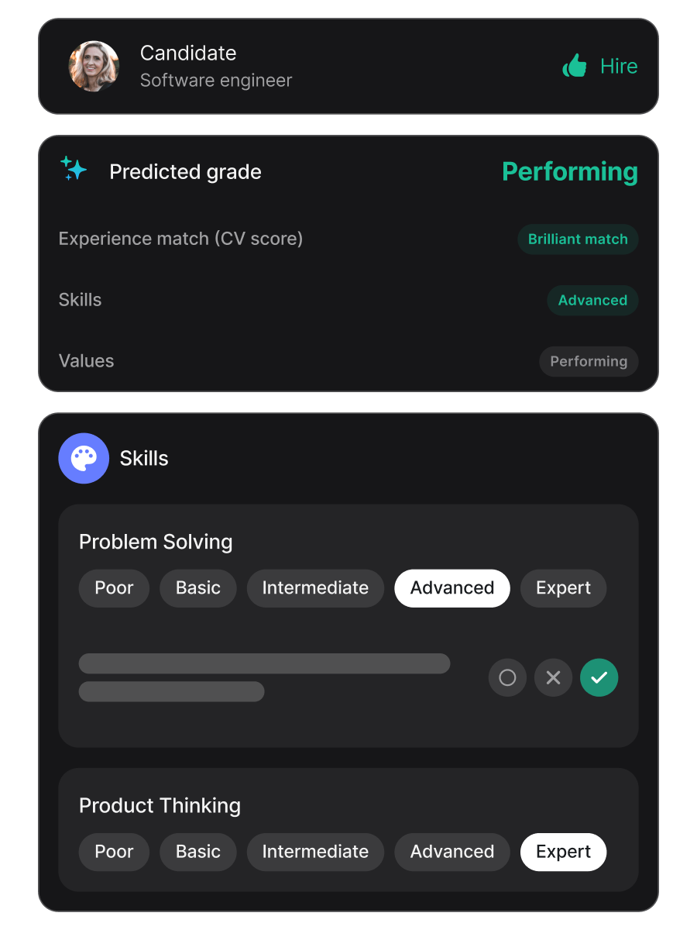This screenshot has width=697, height=930.
Task: Click the gray Performing values badge
Action: pyautogui.click(x=589, y=362)
